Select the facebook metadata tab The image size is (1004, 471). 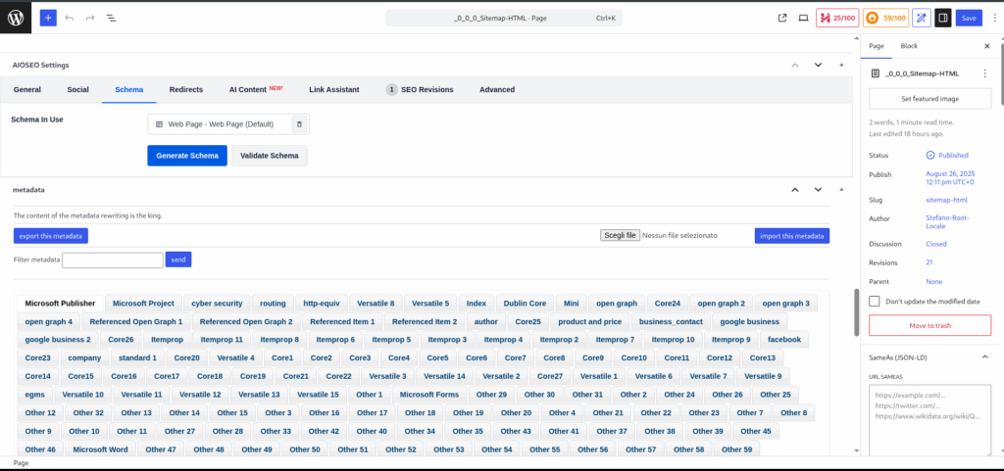click(784, 340)
